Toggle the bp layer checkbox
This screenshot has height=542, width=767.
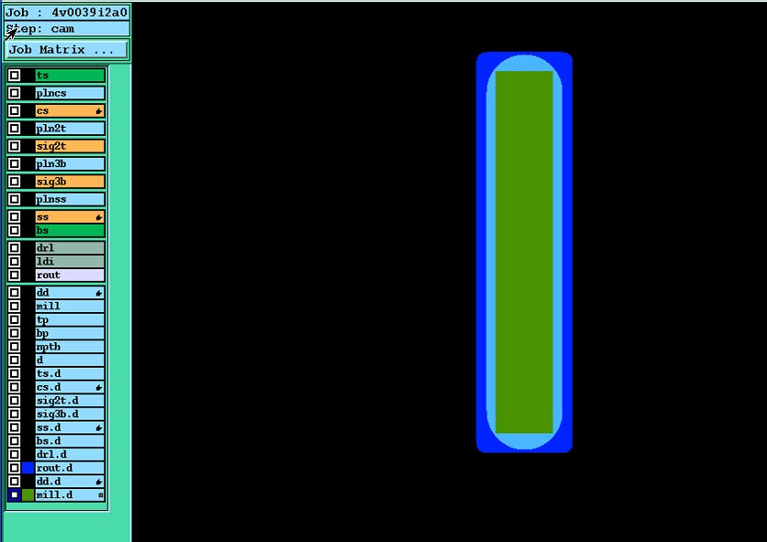point(15,333)
